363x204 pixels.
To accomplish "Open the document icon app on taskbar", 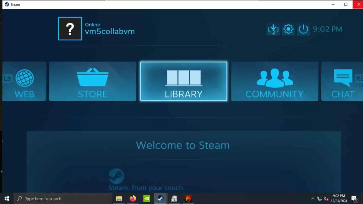I will 174,199.
